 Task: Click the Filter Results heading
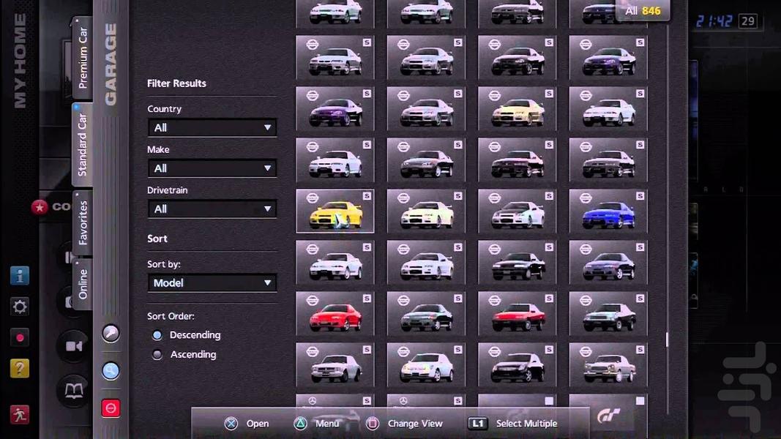[176, 83]
